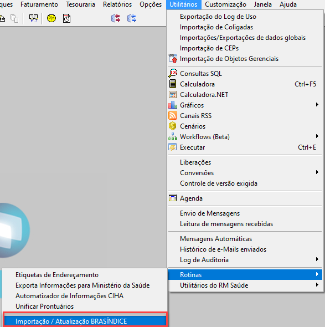Expand the Rotinas submenu arrow
Image resolution: width=325 pixels, height=327 pixels.
coord(317,274)
